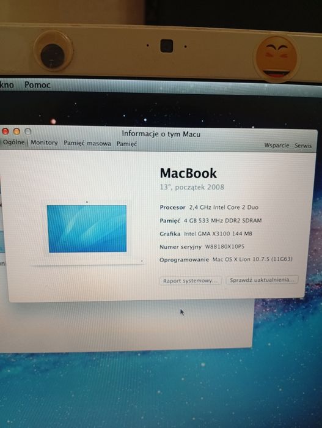Click the '2,4 GHz Intel Core 2 Duo' value
The width and height of the screenshot is (322, 428).
click(x=224, y=207)
